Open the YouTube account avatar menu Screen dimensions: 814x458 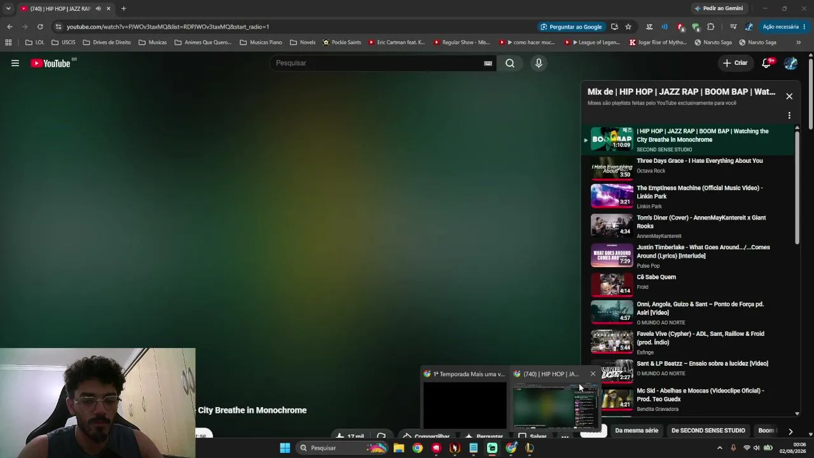790,63
